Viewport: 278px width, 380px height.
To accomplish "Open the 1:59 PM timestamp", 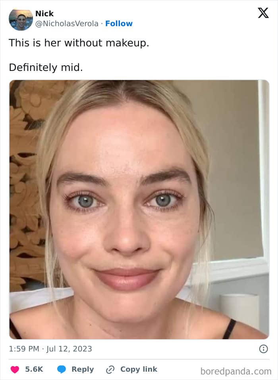I will pyautogui.click(x=24, y=349).
